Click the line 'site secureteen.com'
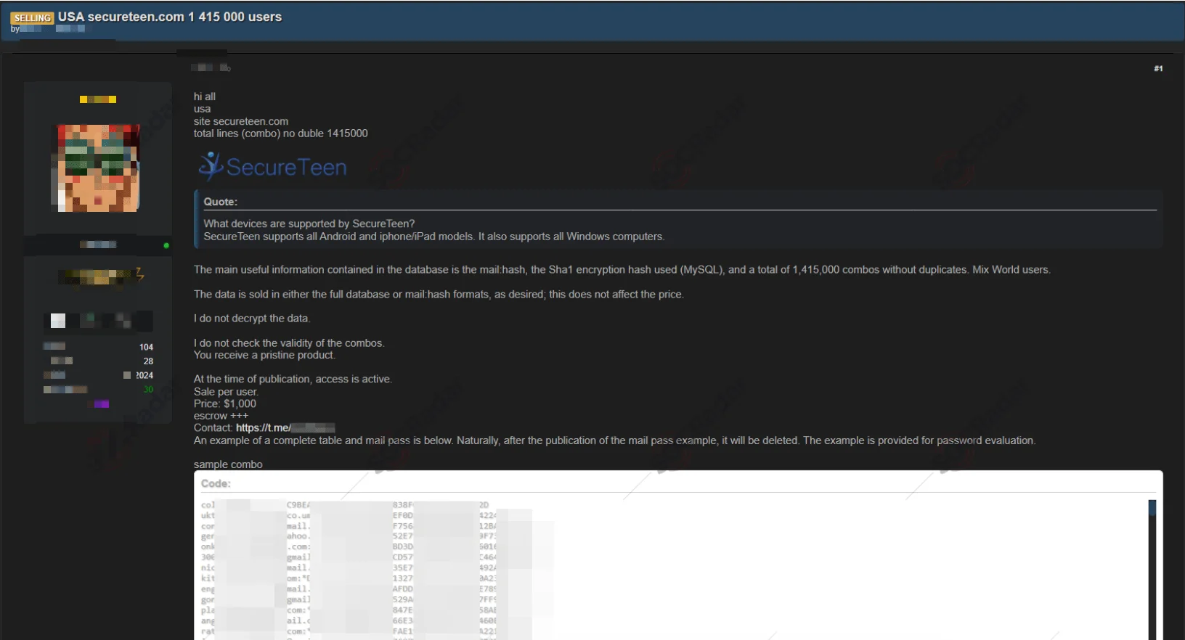This screenshot has width=1185, height=640. 241,121
